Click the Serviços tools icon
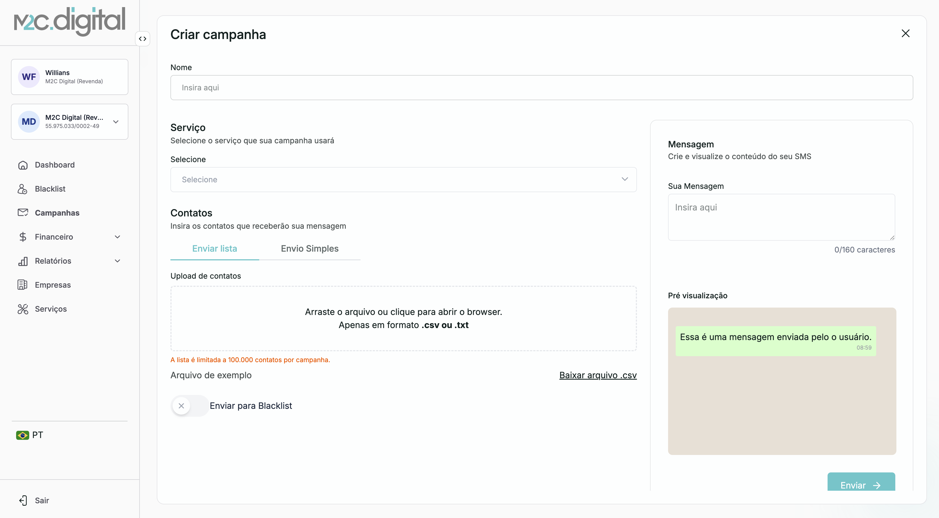 coord(23,309)
